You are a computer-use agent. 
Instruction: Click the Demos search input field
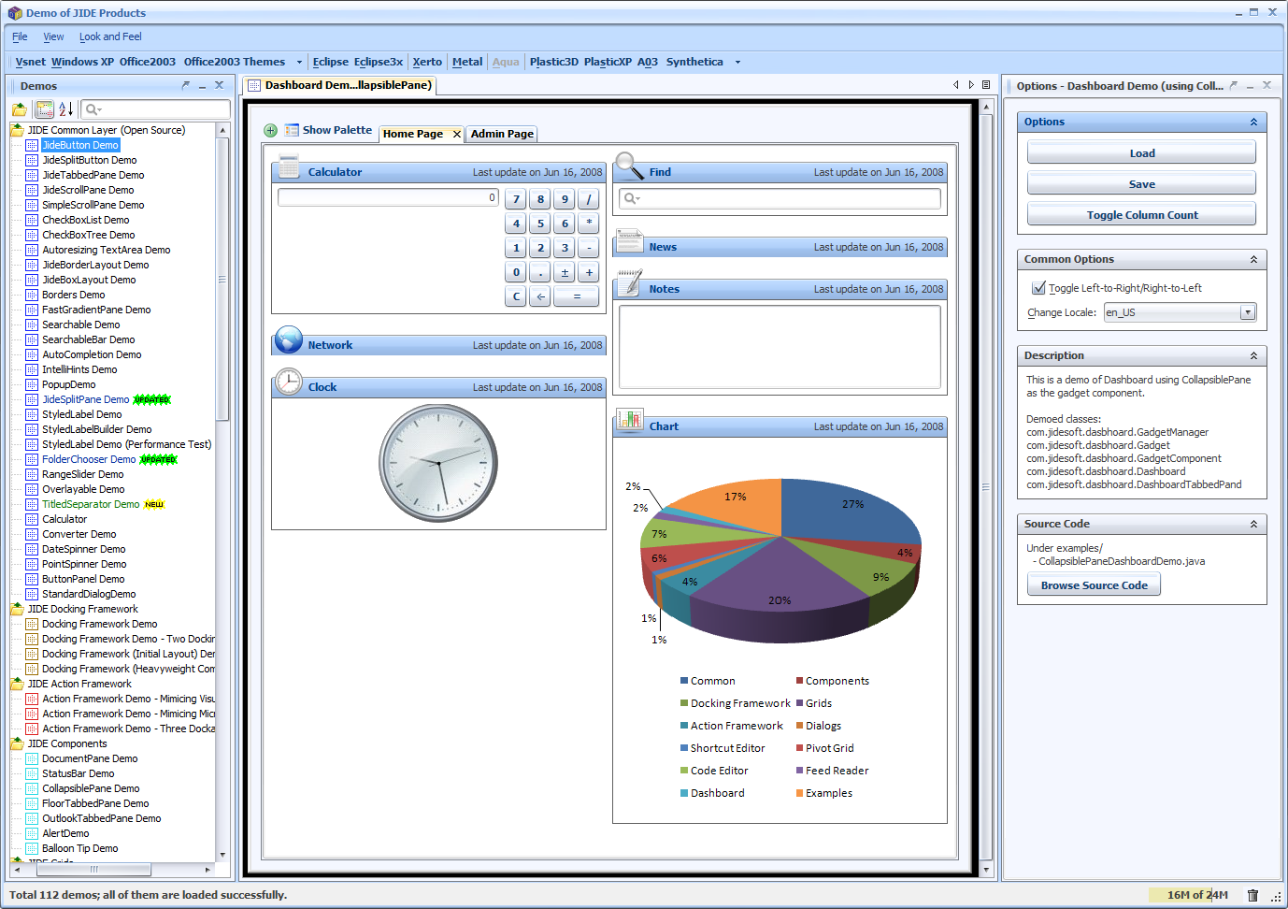[x=155, y=109]
